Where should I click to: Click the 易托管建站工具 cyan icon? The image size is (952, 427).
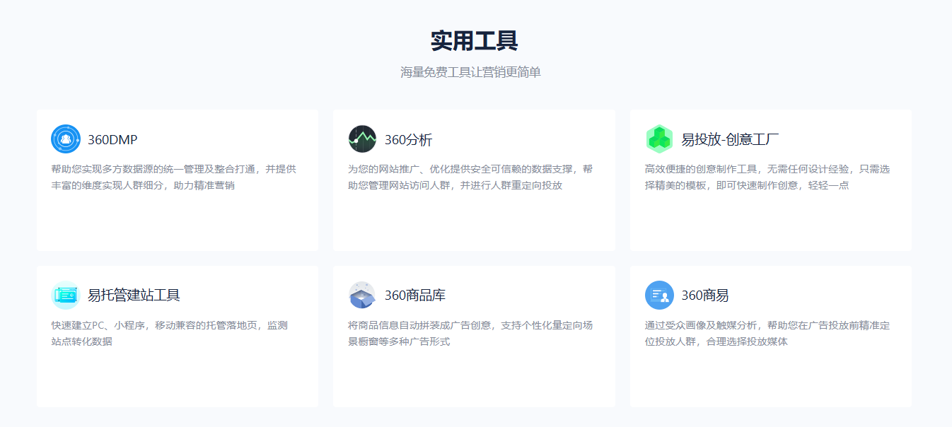pyautogui.click(x=66, y=296)
